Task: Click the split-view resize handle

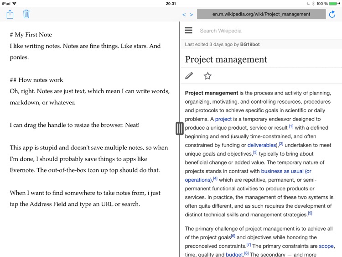Action: tap(180, 129)
